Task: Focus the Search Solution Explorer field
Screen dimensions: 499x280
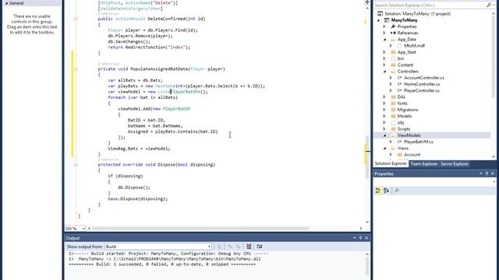Action: tap(430, 5)
